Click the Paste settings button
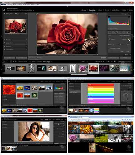This screenshot has height=155, width=135. [x=21, y=58]
